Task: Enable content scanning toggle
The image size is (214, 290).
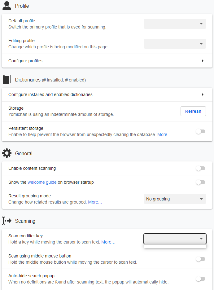Action: 201,168
